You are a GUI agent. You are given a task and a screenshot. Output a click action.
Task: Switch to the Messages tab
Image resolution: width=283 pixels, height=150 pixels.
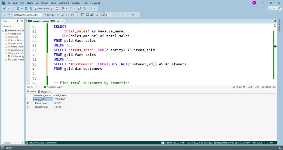pos(44,92)
